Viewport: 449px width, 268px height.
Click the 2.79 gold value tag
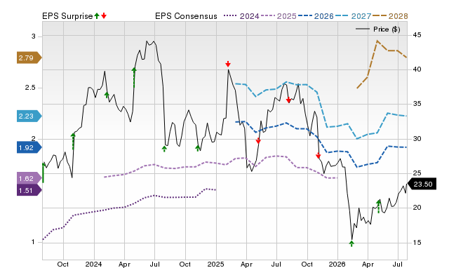[x=29, y=58]
